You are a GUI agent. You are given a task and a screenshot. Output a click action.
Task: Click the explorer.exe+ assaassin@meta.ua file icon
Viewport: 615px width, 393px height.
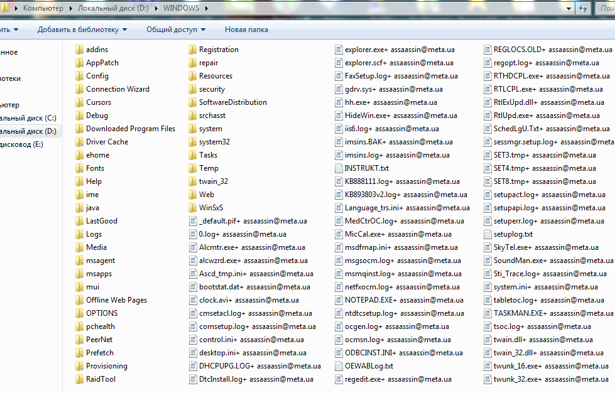[339, 50]
